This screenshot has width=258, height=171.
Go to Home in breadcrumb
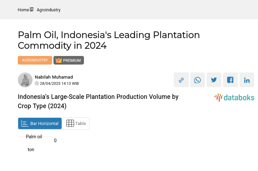[23, 10]
